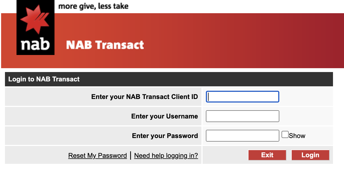This screenshot has width=344, height=171.
Task: Open the 'Need help logging in?' link
Action: pyautogui.click(x=166, y=155)
